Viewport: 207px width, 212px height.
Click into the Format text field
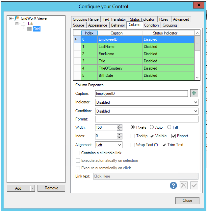coord(146,119)
